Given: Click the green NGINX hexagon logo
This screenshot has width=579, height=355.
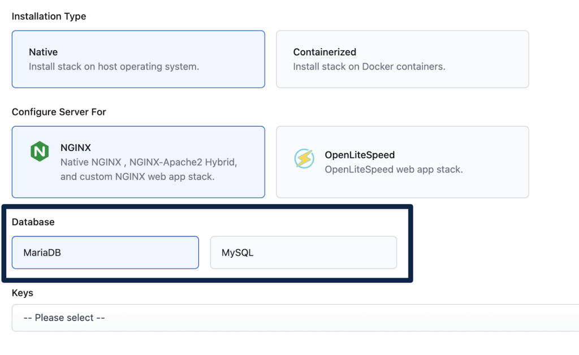Looking at the screenshot, I should click(40, 151).
